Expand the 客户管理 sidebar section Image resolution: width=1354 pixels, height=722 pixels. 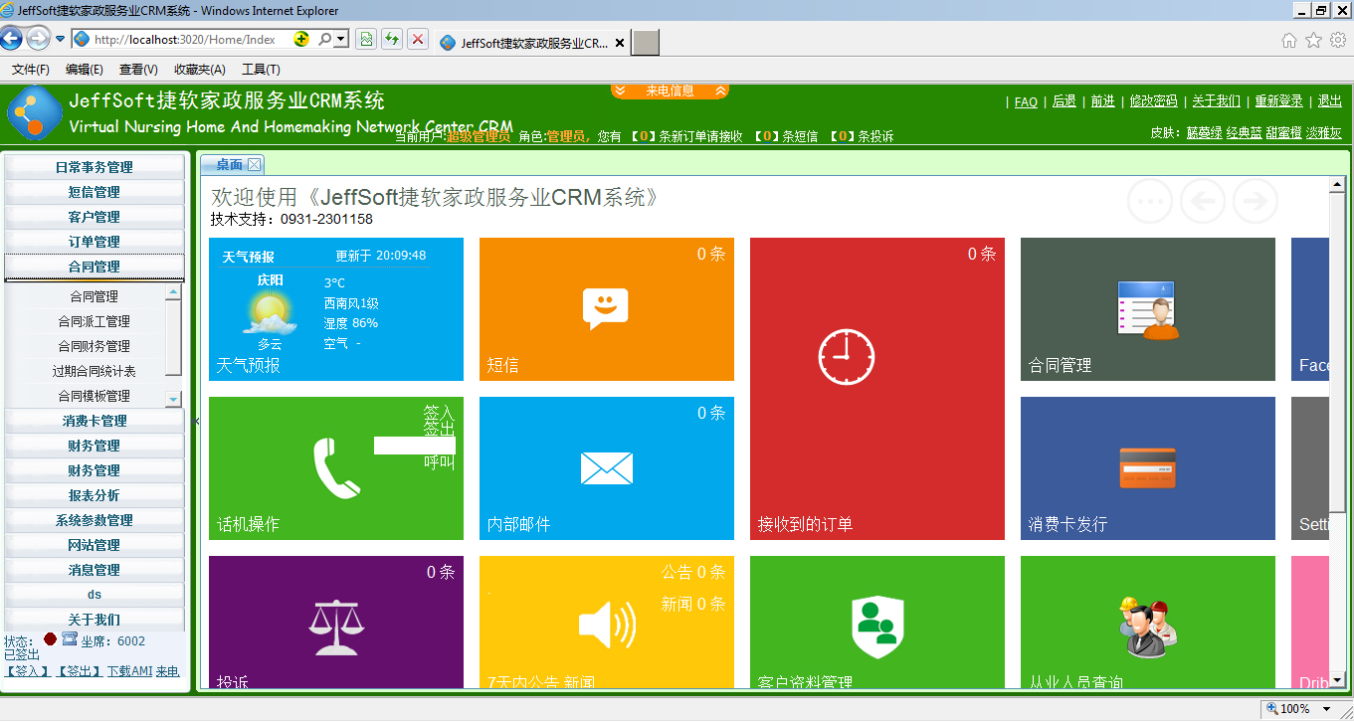95,217
